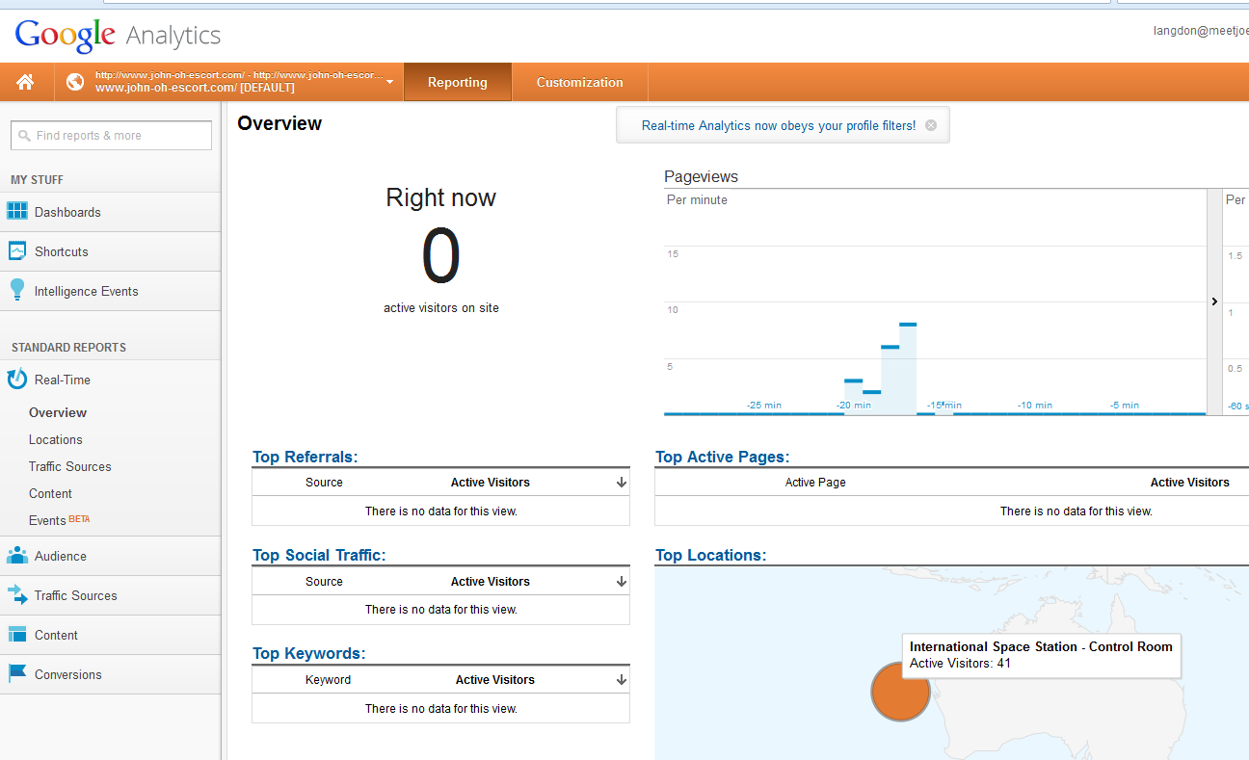Image resolution: width=1249 pixels, height=760 pixels.
Task: Sort Top Social Traffic by Active Visitors arrow
Action: pos(622,582)
